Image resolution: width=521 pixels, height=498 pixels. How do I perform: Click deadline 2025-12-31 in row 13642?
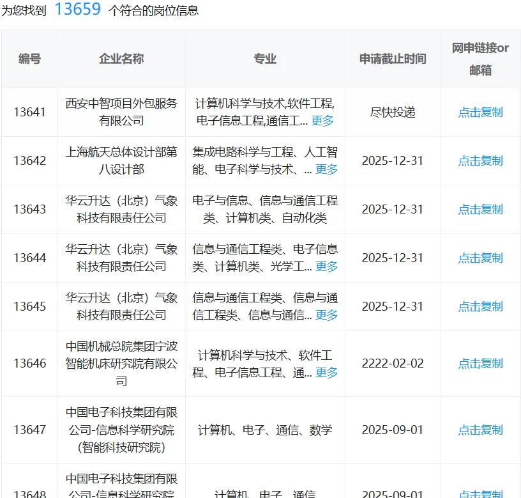pos(393,160)
